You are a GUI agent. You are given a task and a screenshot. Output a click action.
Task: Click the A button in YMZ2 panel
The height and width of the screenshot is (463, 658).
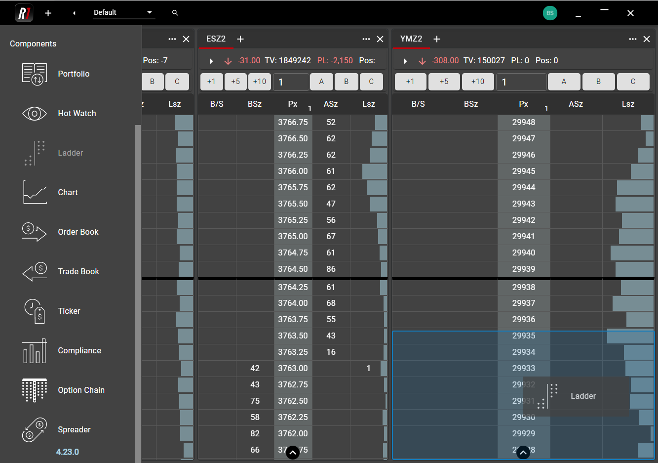click(564, 82)
